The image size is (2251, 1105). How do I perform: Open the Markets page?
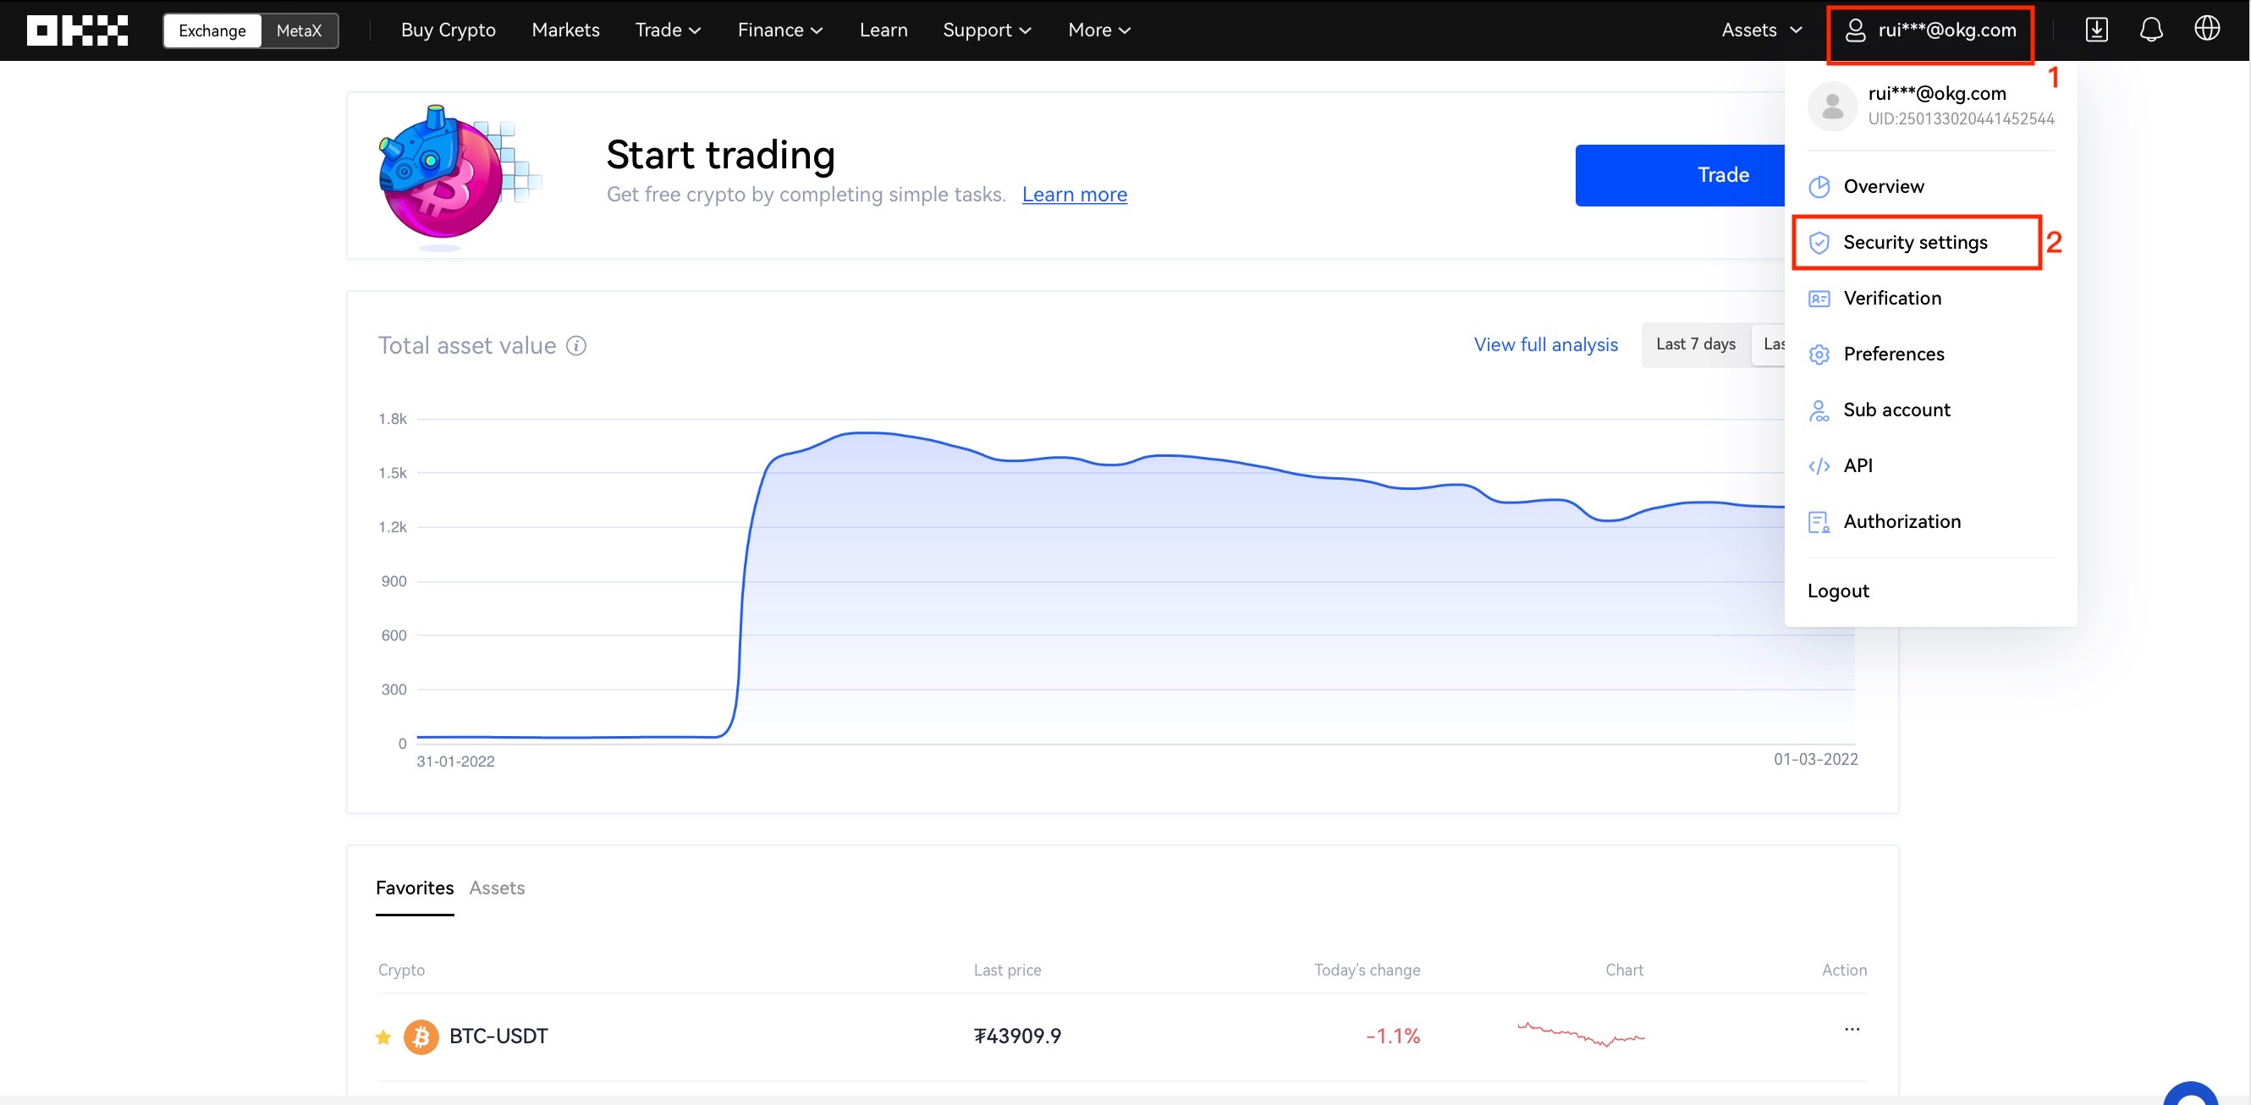565,30
